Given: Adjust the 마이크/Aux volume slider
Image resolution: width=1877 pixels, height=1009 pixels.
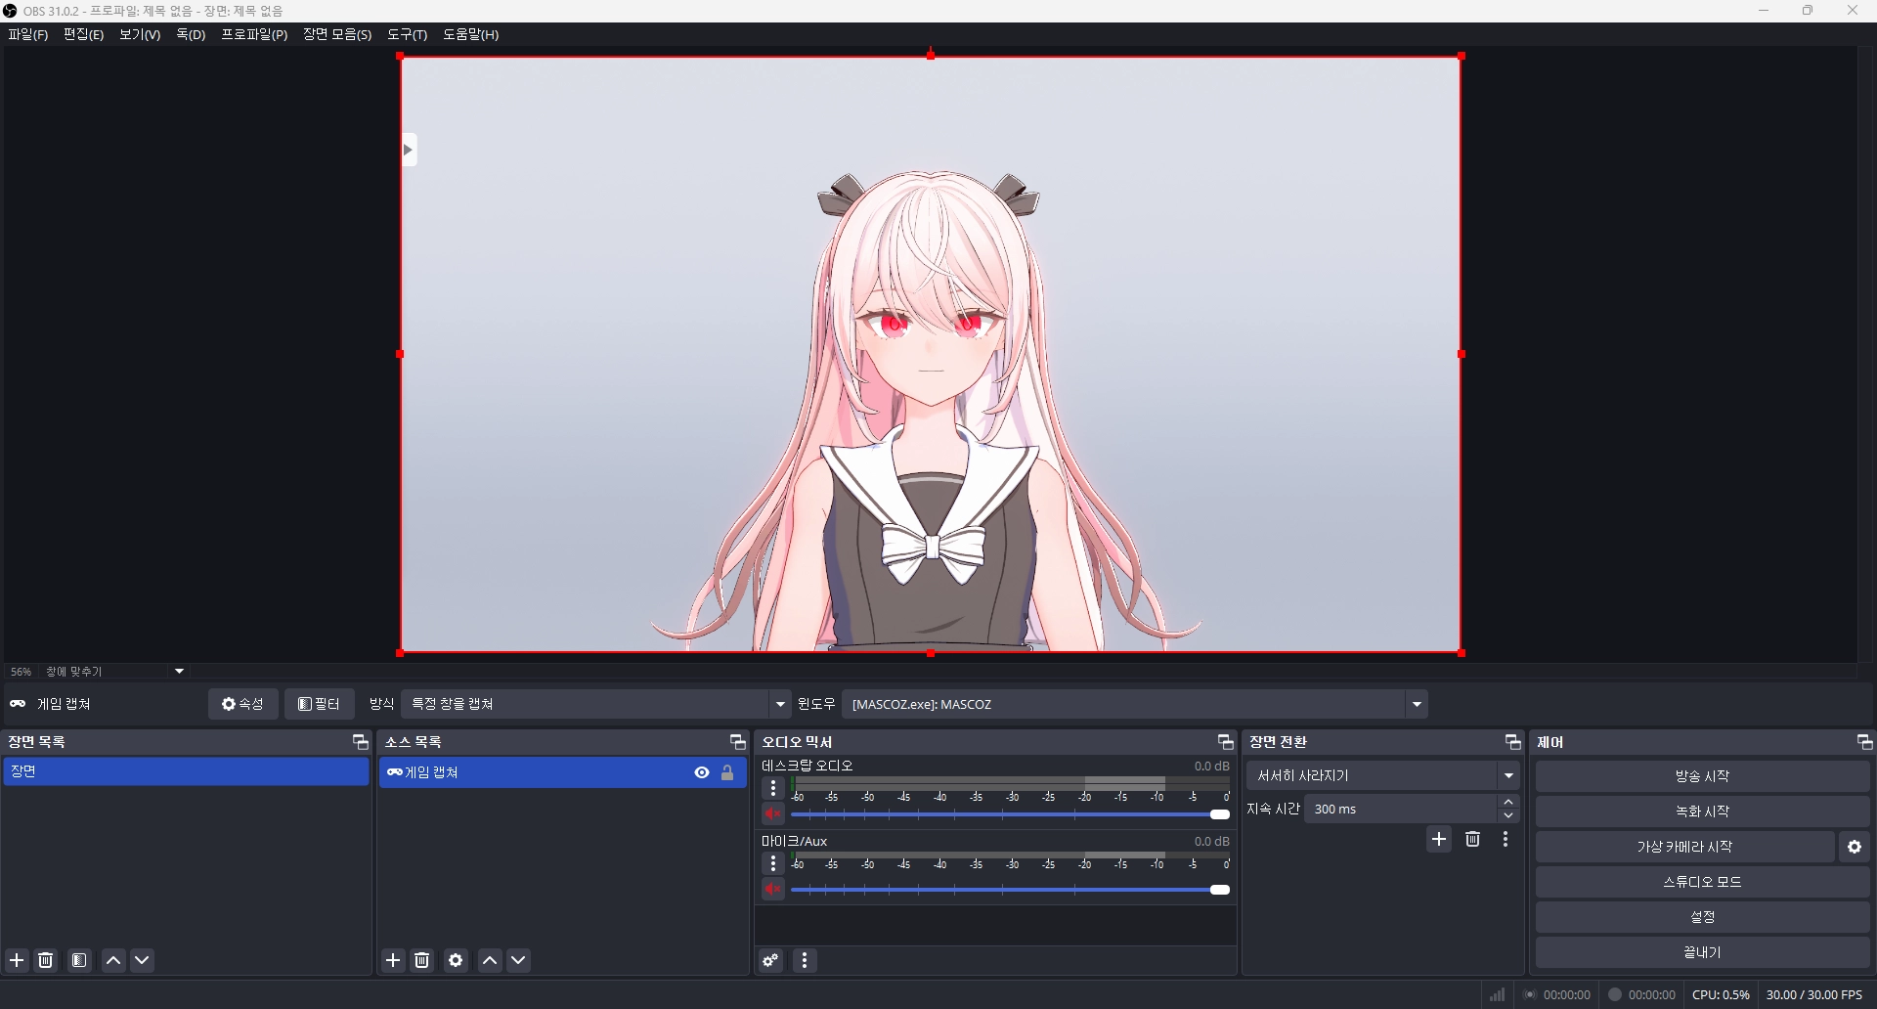Looking at the screenshot, I should point(1010,889).
